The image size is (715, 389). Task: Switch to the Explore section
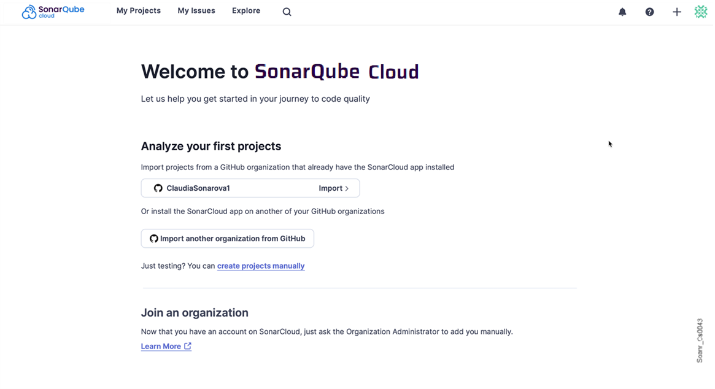point(245,10)
